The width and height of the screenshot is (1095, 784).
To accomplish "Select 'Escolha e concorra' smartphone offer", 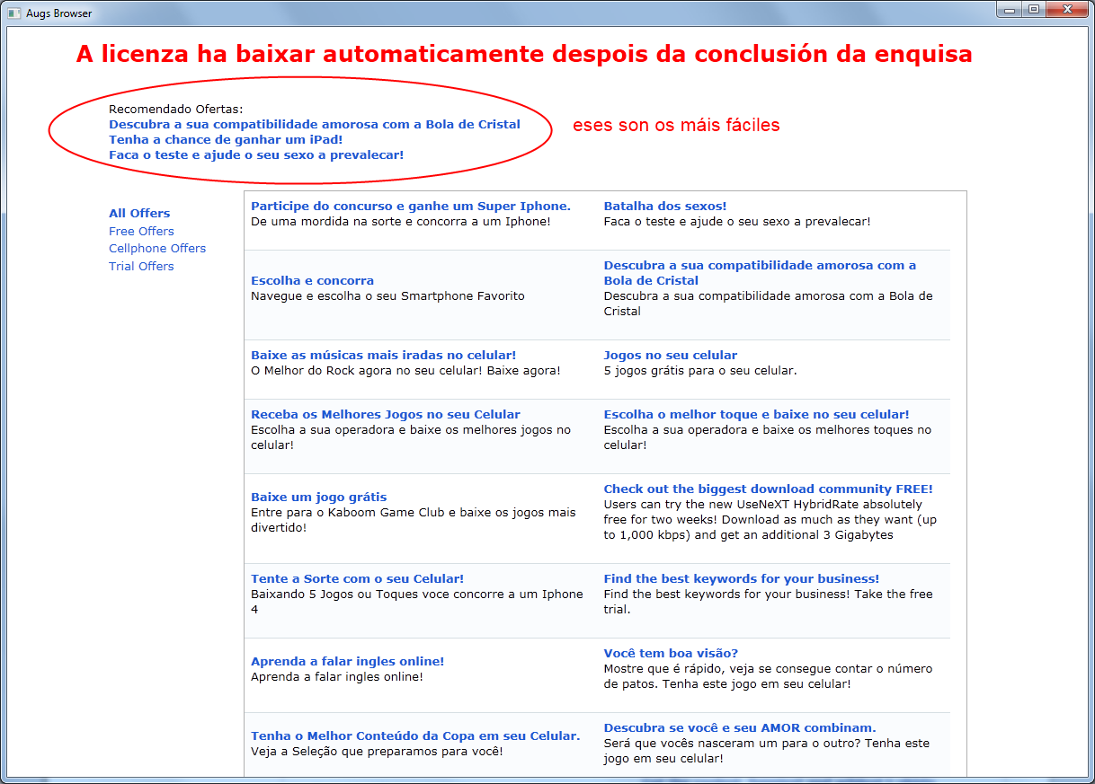I will (x=312, y=280).
